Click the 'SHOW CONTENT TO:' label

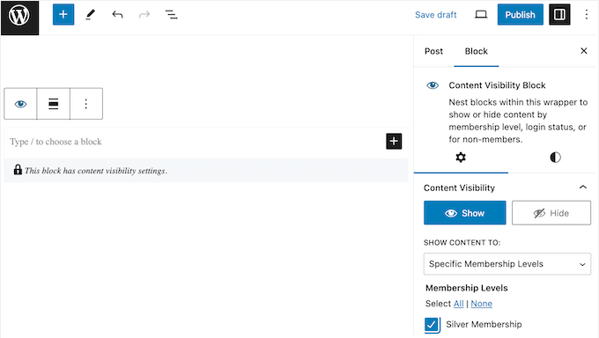point(462,243)
